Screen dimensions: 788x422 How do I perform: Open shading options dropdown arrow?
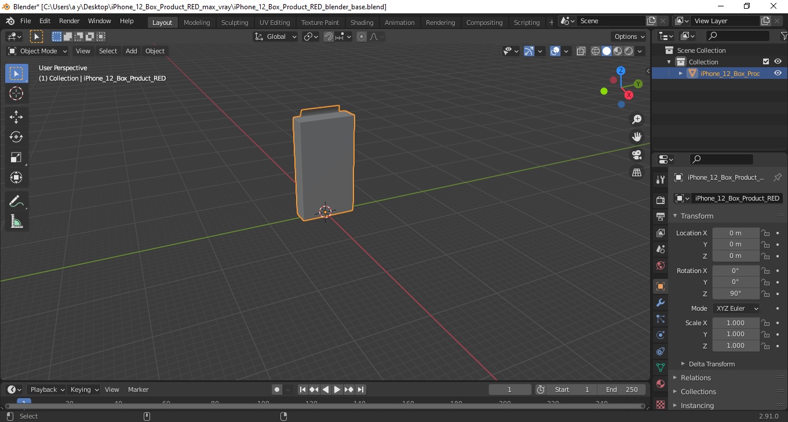click(x=640, y=51)
